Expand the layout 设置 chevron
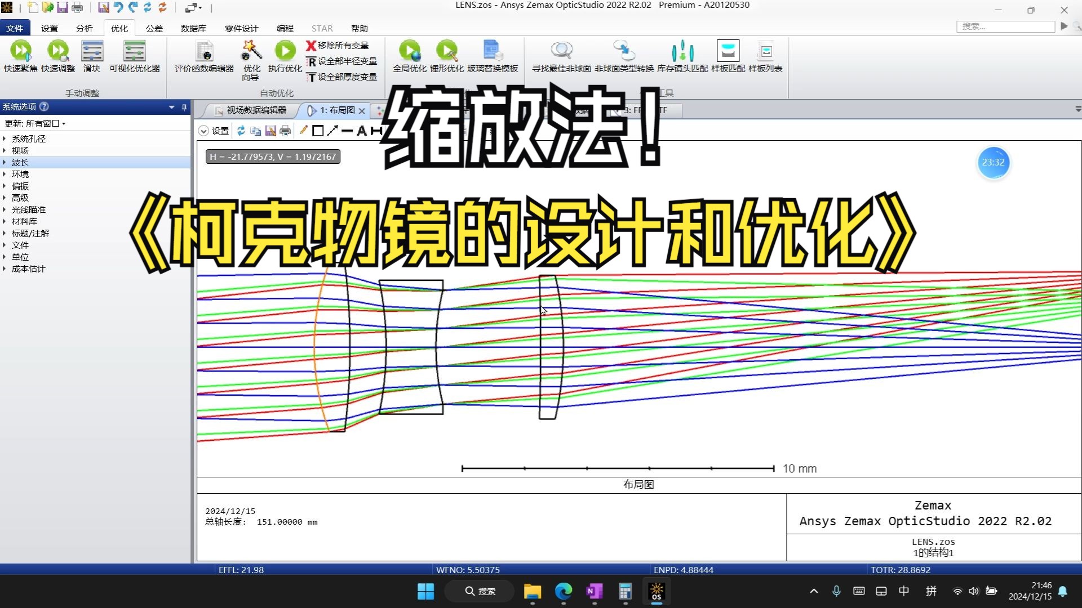Screen dimensions: 1082x608 (x=203, y=131)
